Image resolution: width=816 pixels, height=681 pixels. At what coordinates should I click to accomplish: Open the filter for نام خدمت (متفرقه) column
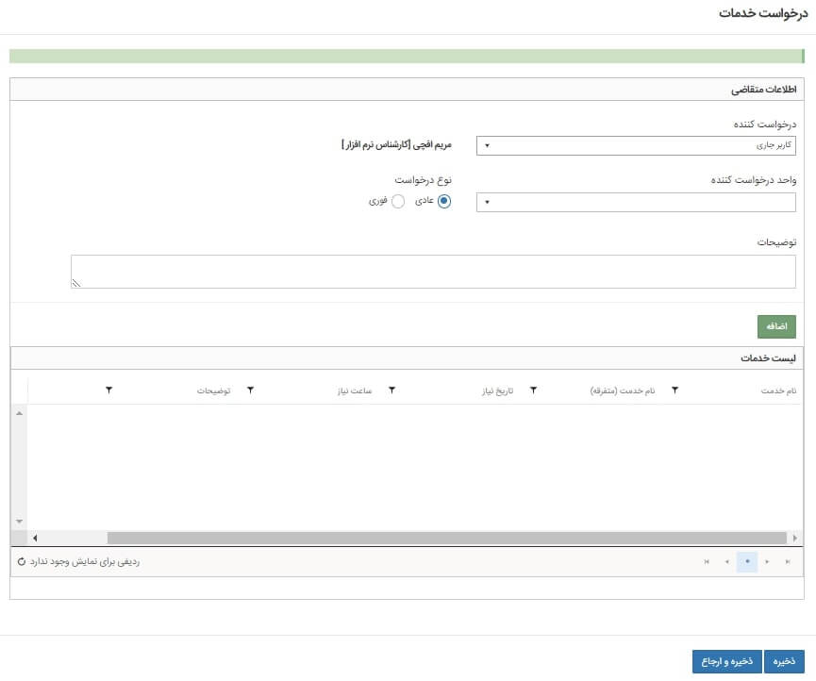pos(533,390)
